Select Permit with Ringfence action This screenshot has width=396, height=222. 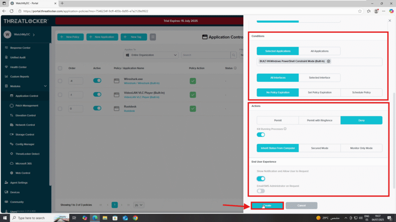[x=319, y=120]
